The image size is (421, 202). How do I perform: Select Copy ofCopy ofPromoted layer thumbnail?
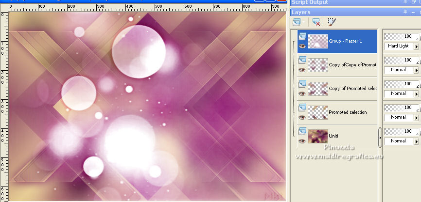coord(318,65)
